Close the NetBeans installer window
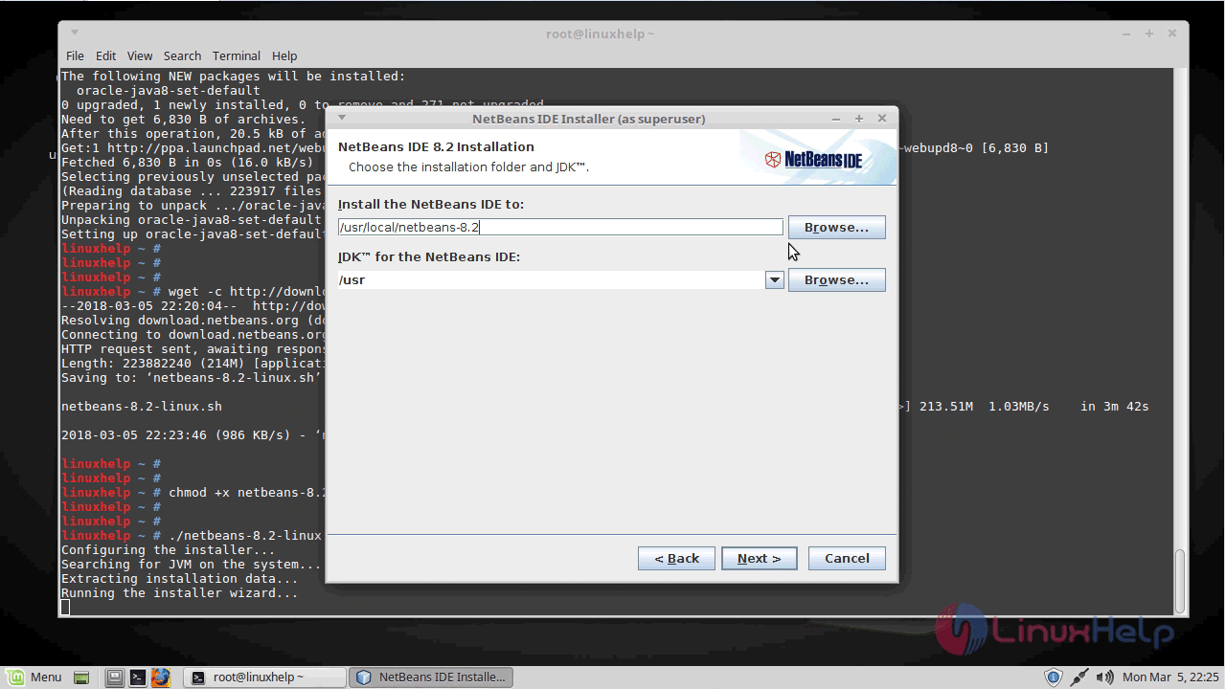Viewport: 1226px width, 689px height. coord(882,119)
